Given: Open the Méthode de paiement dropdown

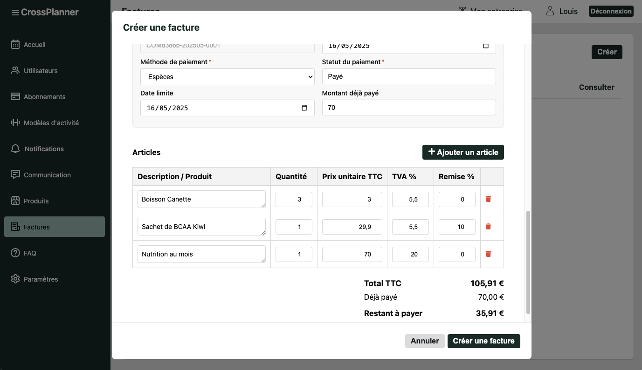Looking at the screenshot, I should [228, 77].
